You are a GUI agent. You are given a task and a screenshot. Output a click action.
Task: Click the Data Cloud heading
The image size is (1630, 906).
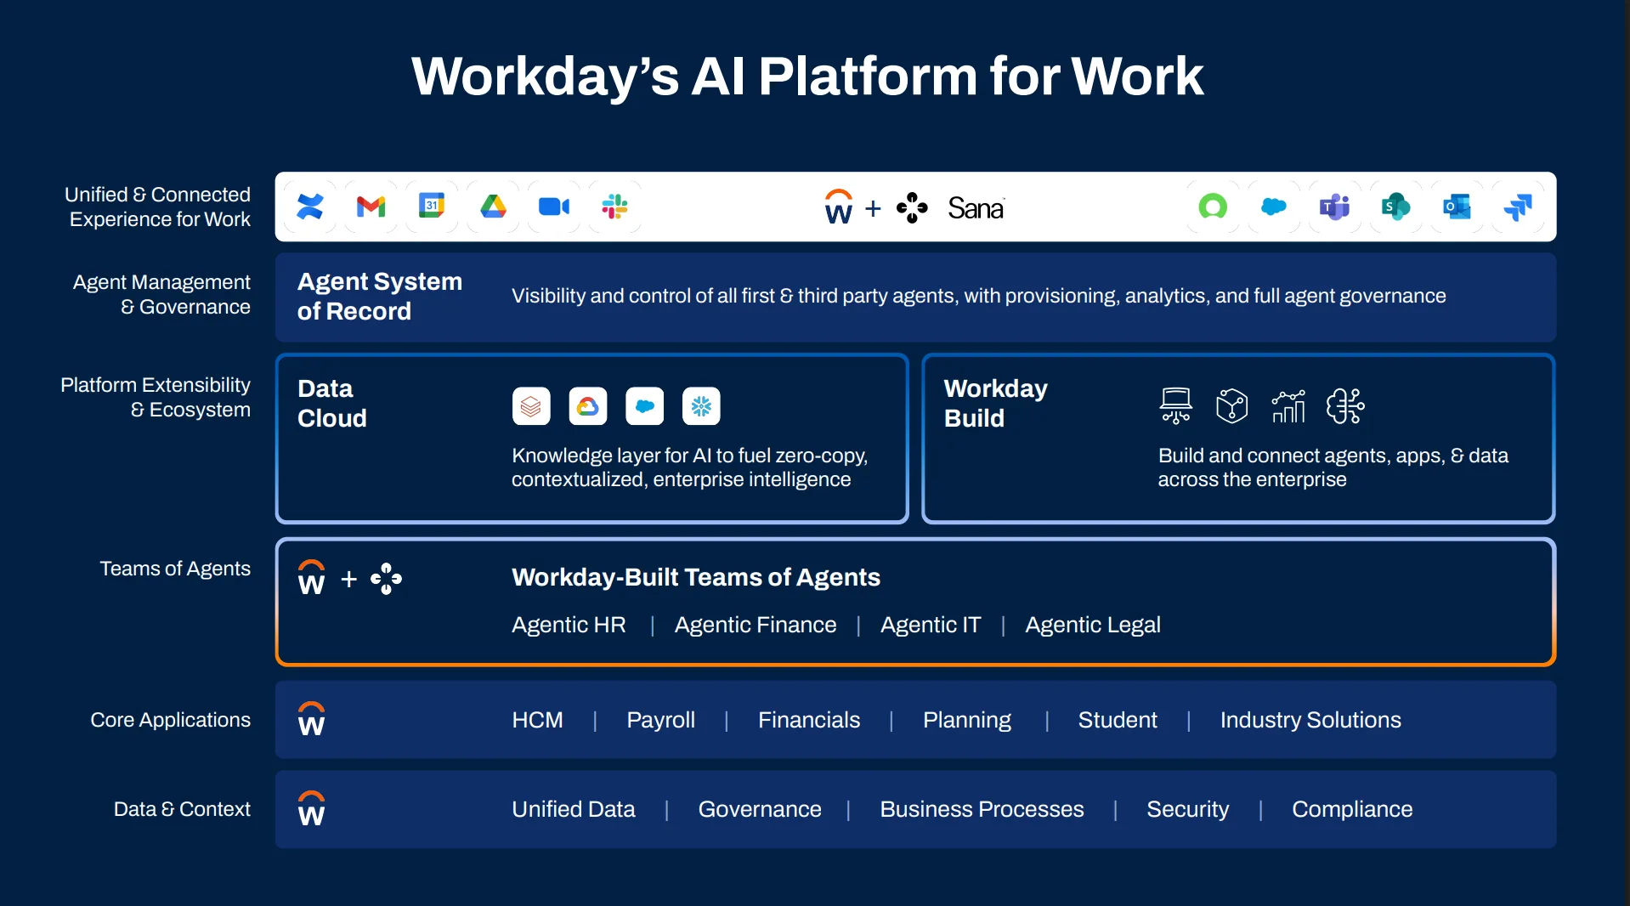(x=332, y=403)
